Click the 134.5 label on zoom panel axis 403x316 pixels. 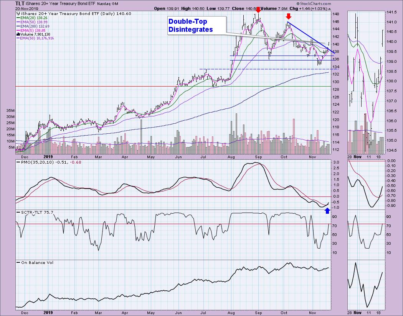coord(391,150)
